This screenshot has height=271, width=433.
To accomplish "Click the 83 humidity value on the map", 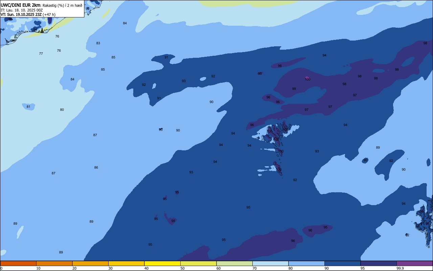I will 98,43.
